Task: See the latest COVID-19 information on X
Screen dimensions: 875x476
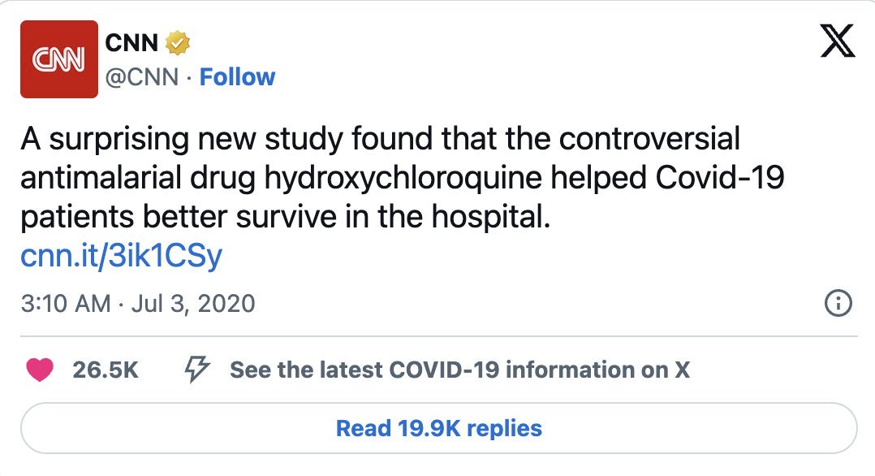Action: tap(459, 370)
